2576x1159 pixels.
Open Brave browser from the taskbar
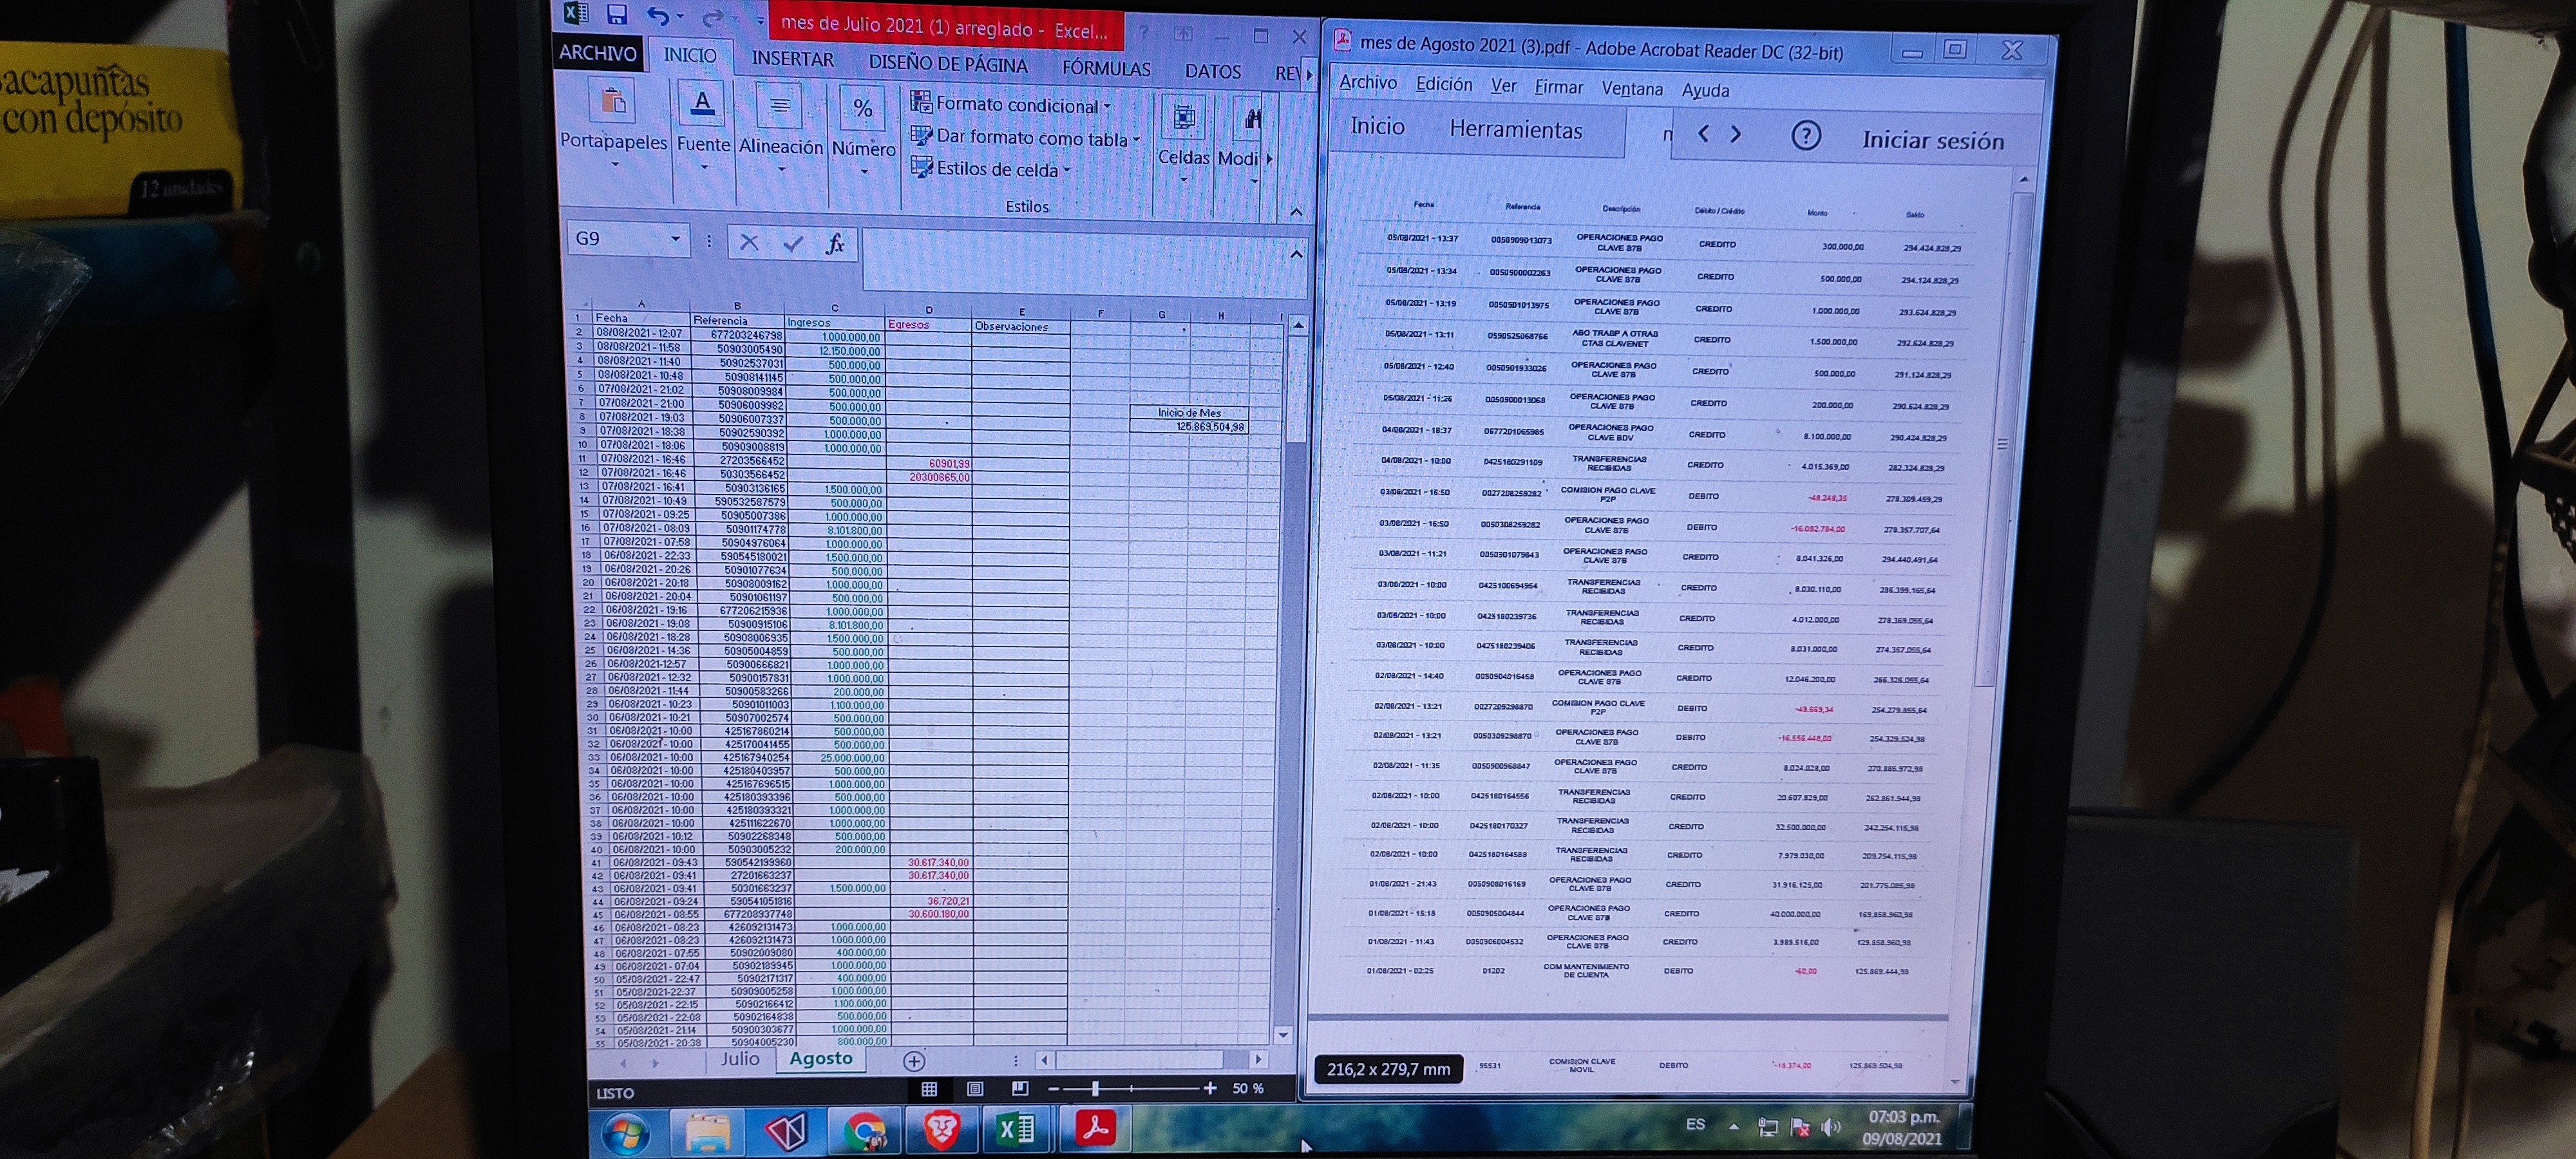(941, 1130)
